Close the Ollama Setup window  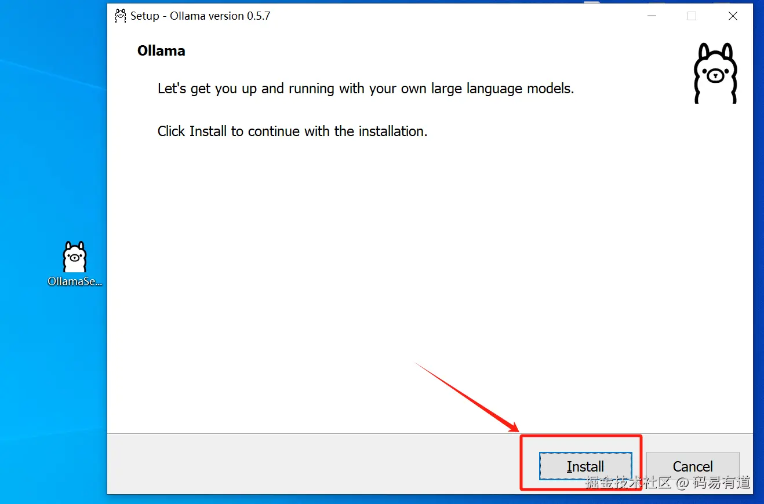click(x=733, y=16)
